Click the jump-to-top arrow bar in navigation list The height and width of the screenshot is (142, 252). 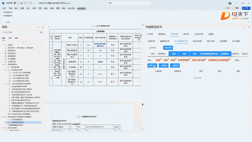(x=23, y=43)
